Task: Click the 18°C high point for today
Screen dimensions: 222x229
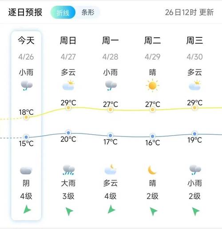Action: [26, 117]
